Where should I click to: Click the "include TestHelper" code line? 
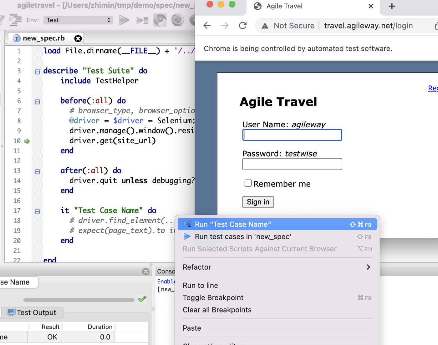point(99,81)
